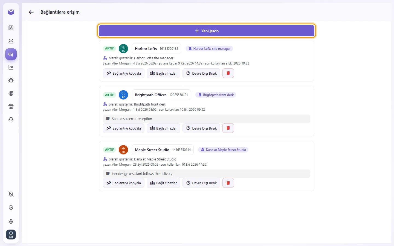The height and width of the screenshot is (246, 394).
Task: Select the Harbor Lofts 16135550133 chip
Action: [x=157, y=49]
